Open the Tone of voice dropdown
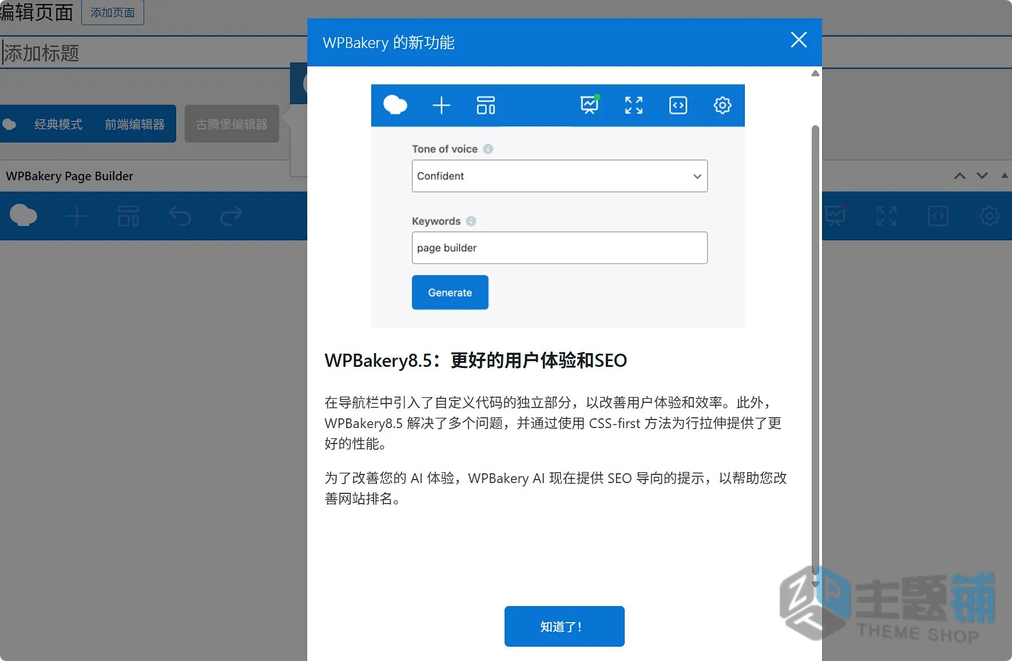 [559, 176]
